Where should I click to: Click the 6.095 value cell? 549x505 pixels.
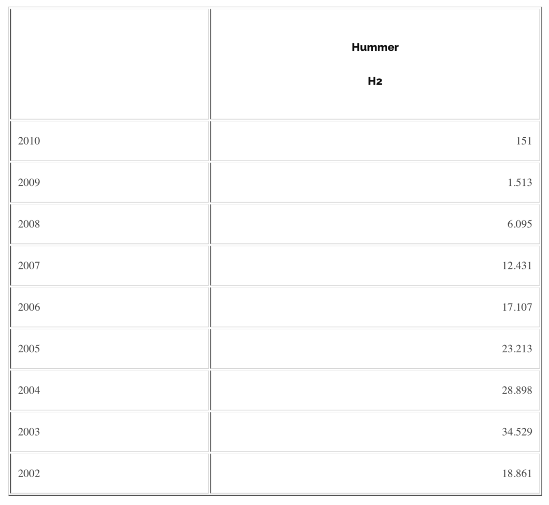519,224
